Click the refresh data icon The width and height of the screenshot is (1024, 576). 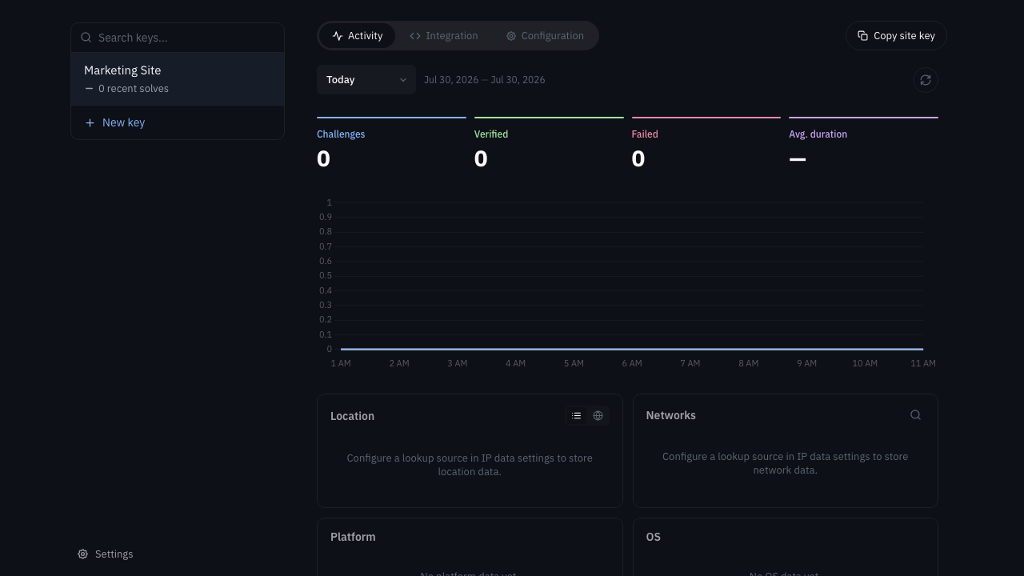(926, 80)
